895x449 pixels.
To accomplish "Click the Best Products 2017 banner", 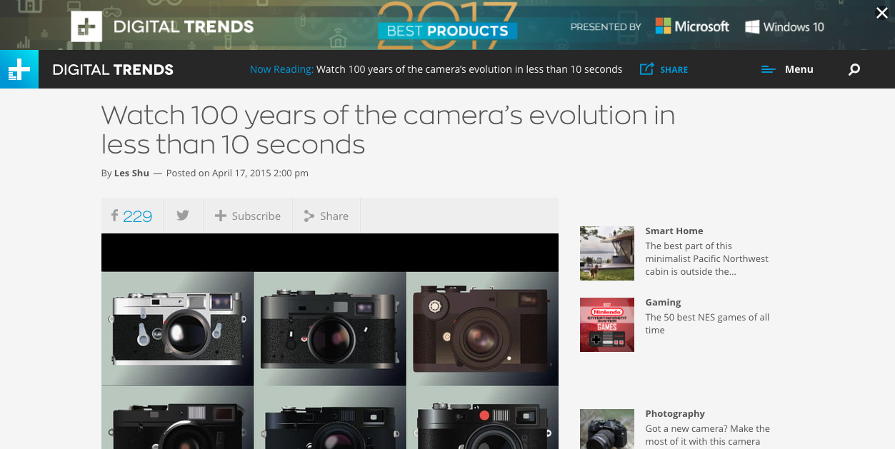I will click(447, 25).
